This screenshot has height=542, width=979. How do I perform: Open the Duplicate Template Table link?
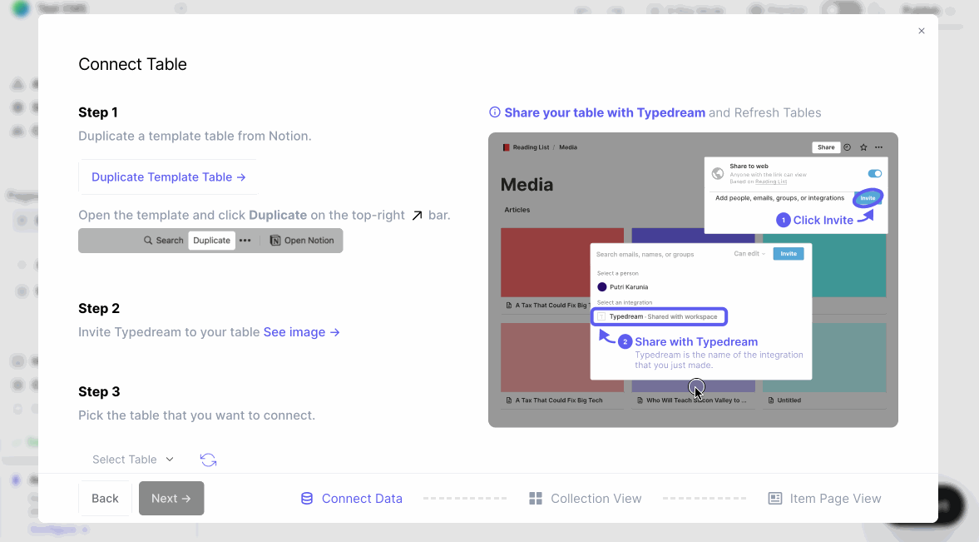[x=168, y=177]
